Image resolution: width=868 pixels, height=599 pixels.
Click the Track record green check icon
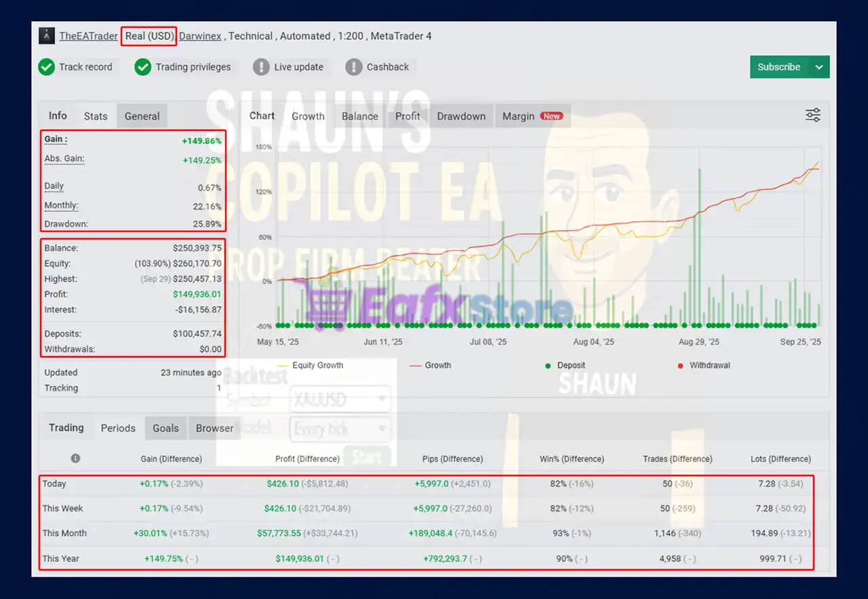46,66
